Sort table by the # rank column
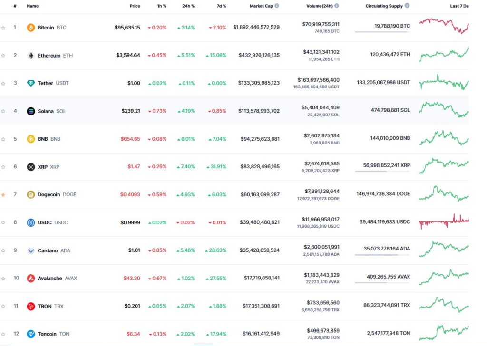Viewport: 487px width, 346px height. (x=15, y=6)
